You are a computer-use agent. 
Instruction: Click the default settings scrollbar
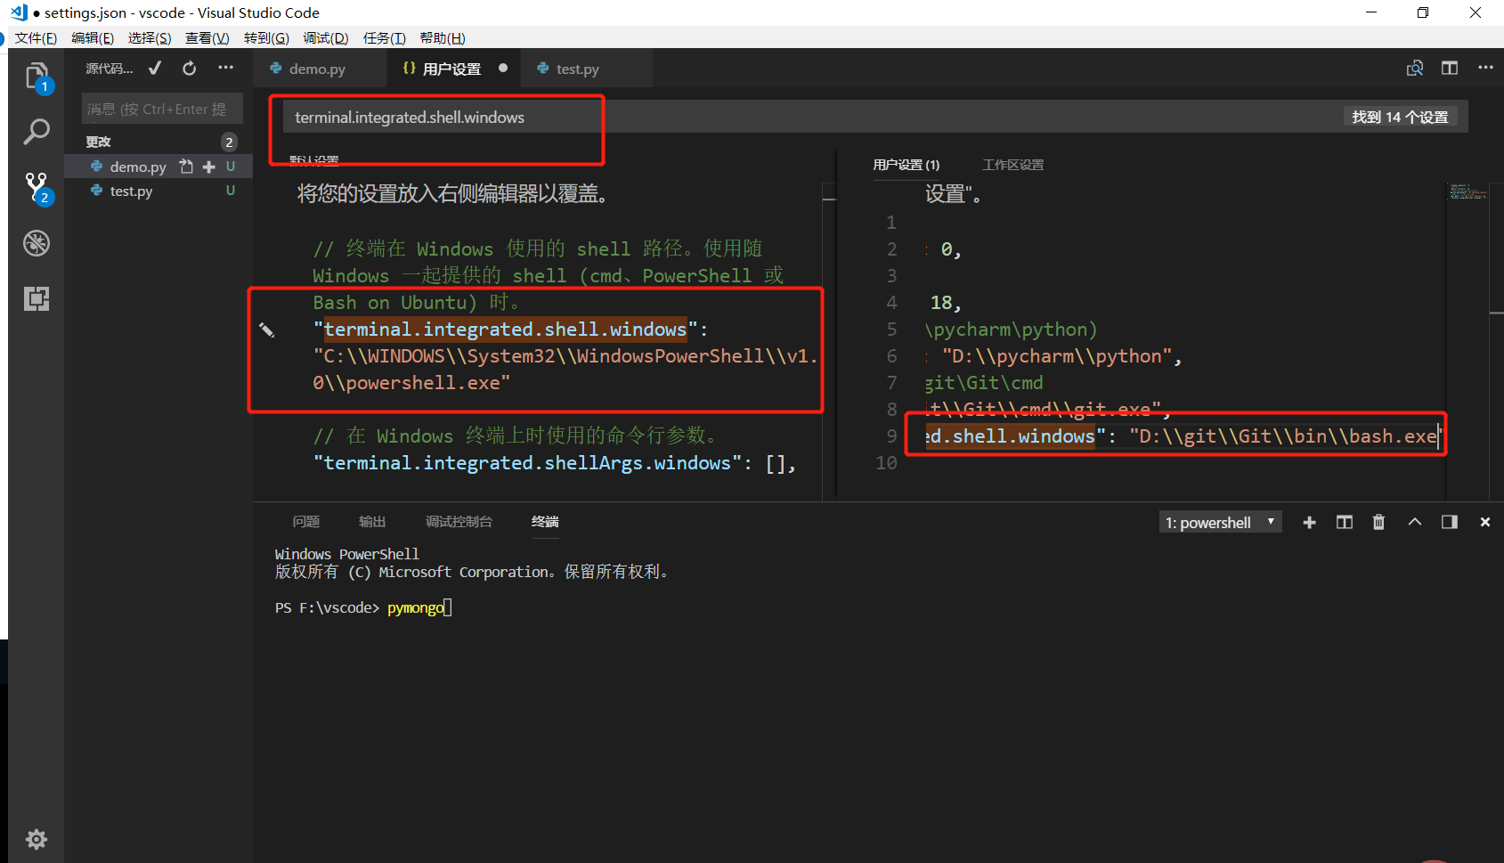(829, 341)
